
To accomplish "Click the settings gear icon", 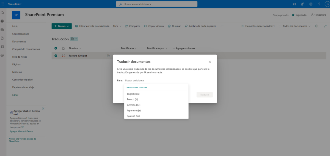I will 311,4.
